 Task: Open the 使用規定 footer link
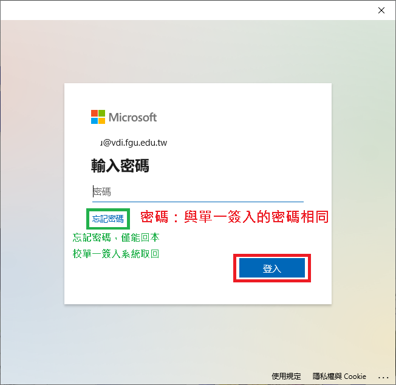coord(286,376)
